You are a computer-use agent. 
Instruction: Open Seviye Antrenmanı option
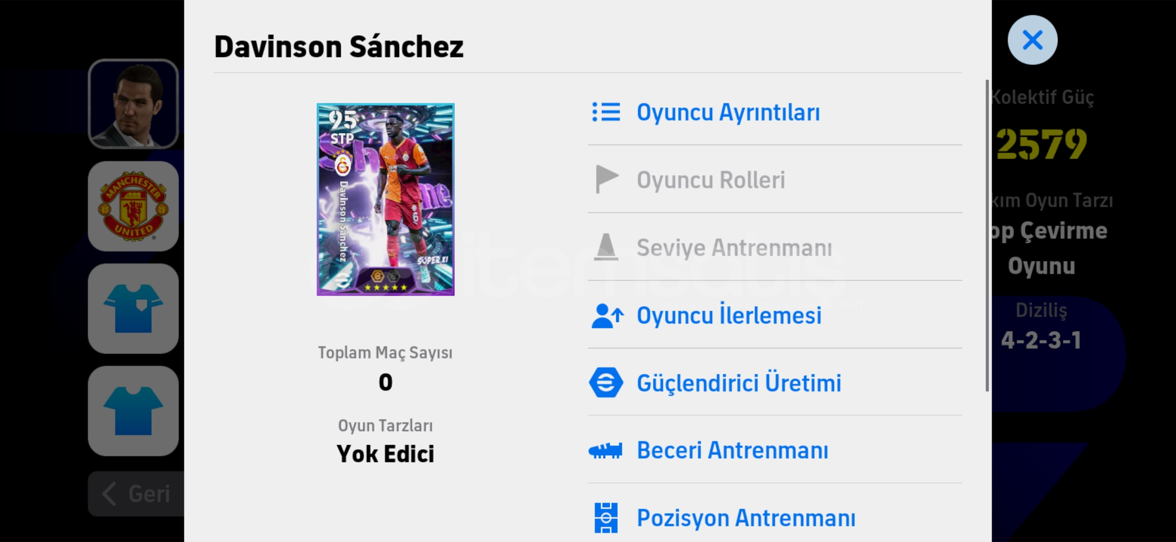click(734, 248)
